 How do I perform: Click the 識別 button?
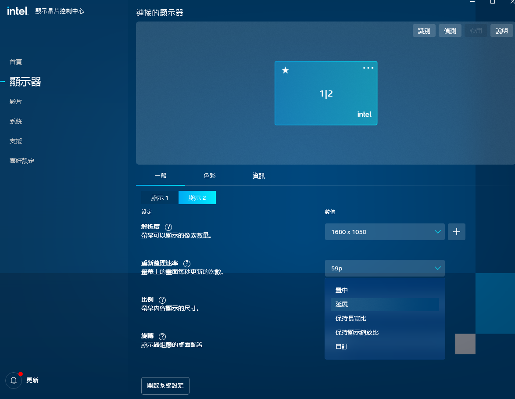[x=424, y=31]
